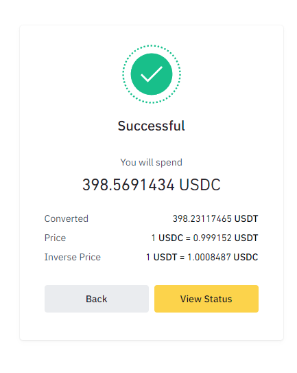Select price 1 USDC = 0.999152 USDT
The height and width of the screenshot is (373, 297).
[205, 238]
